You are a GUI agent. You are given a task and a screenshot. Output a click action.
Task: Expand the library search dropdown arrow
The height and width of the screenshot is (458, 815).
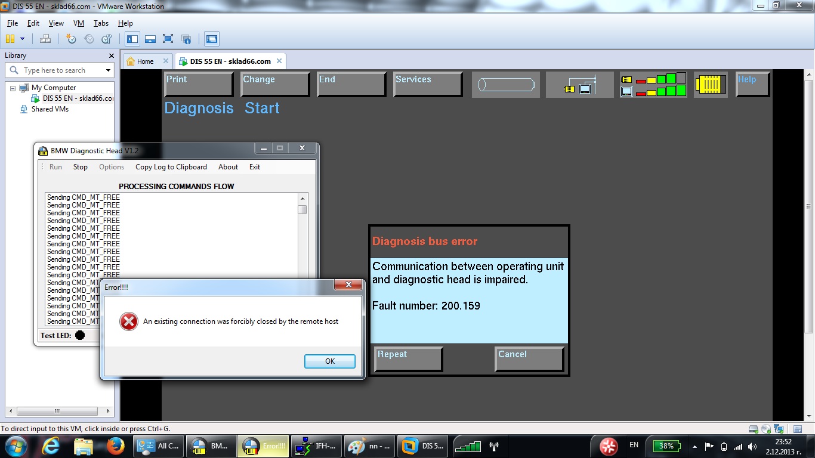(108, 70)
